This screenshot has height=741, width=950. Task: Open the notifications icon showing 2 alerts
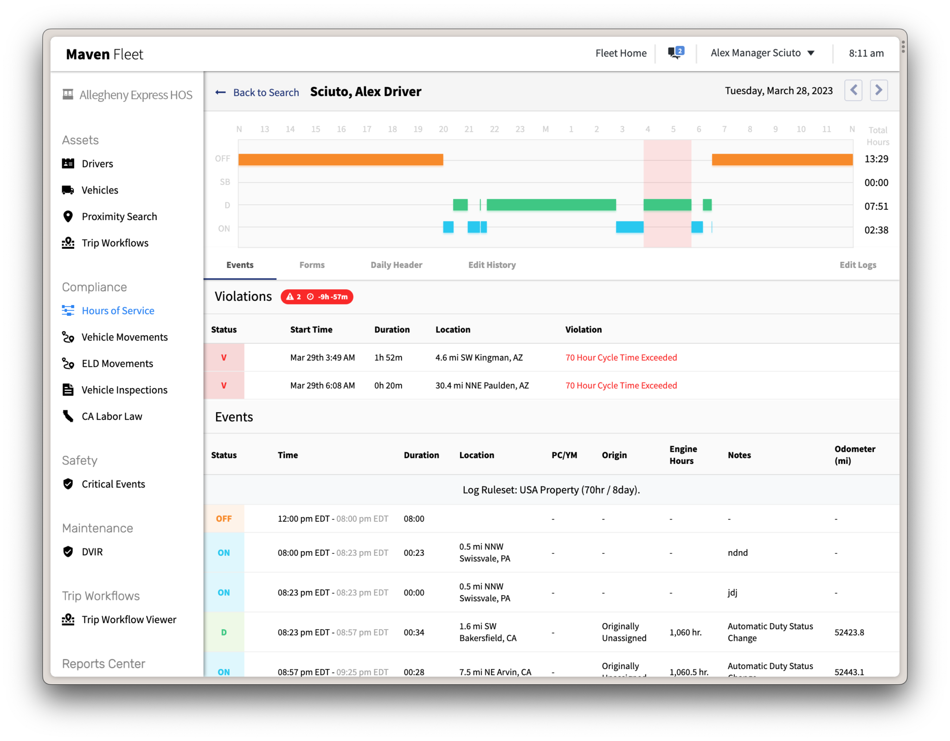point(675,52)
